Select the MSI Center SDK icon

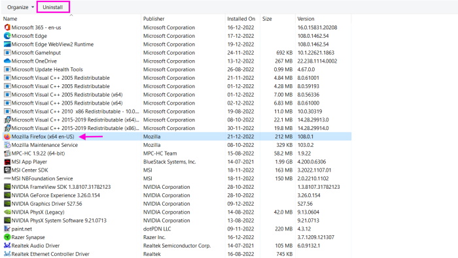click(7, 170)
